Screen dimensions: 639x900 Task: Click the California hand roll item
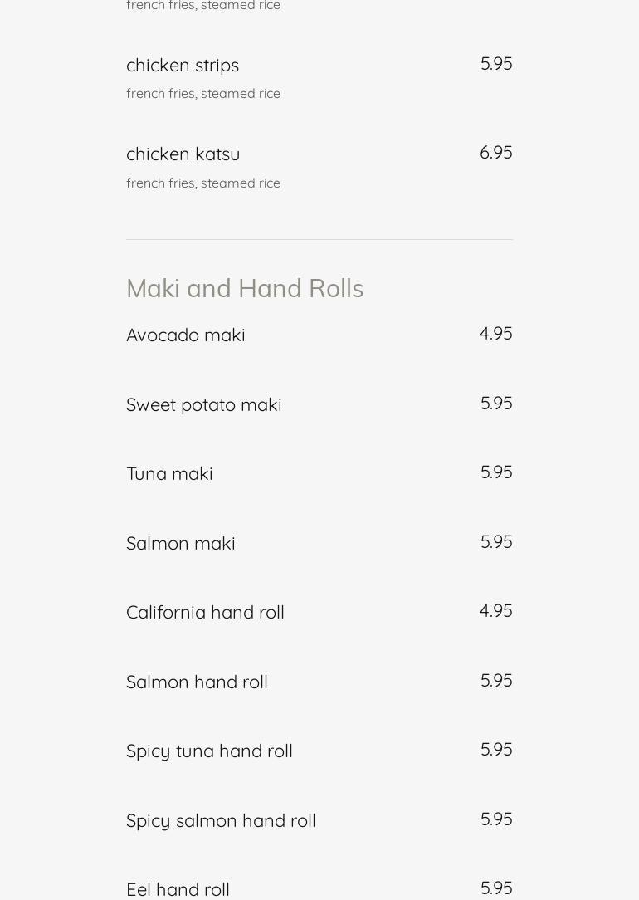pyautogui.click(x=205, y=612)
